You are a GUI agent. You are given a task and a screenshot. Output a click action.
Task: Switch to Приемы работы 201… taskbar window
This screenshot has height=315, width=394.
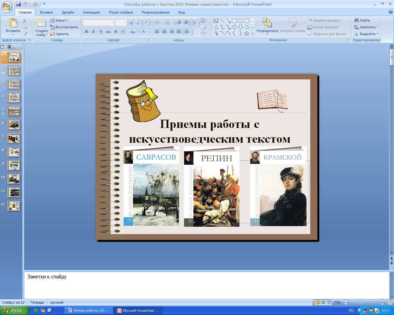pyautogui.click(x=88, y=310)
